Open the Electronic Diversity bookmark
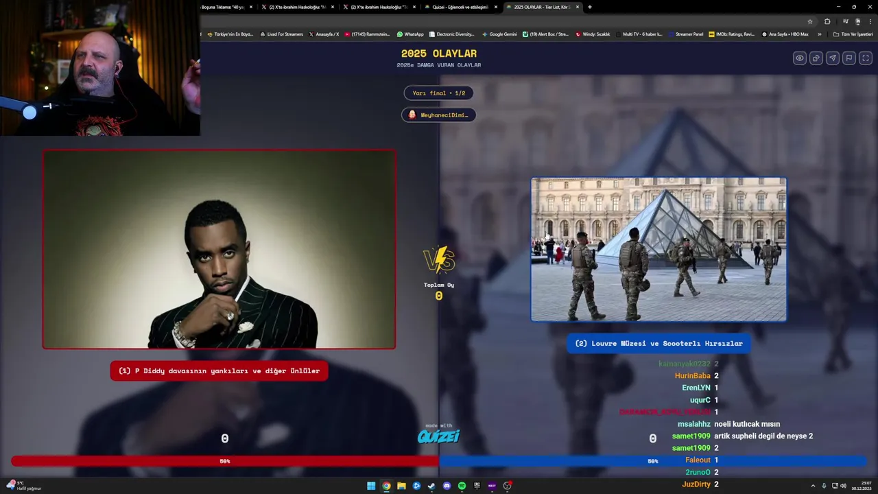This screenshot has width=878, height=494. pos(451,34)
